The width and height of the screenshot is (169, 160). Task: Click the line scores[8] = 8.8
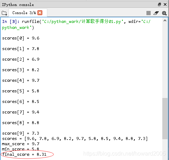pyautogui.click(x=20, y=123)
